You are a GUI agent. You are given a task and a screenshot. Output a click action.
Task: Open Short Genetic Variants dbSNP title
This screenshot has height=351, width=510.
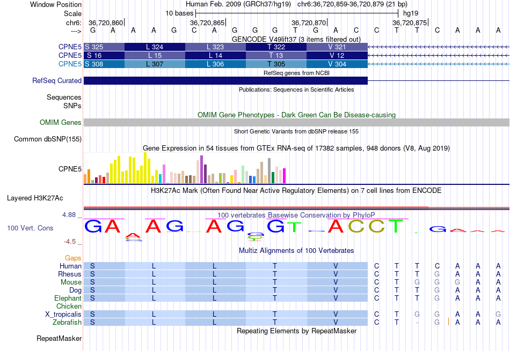296,131
